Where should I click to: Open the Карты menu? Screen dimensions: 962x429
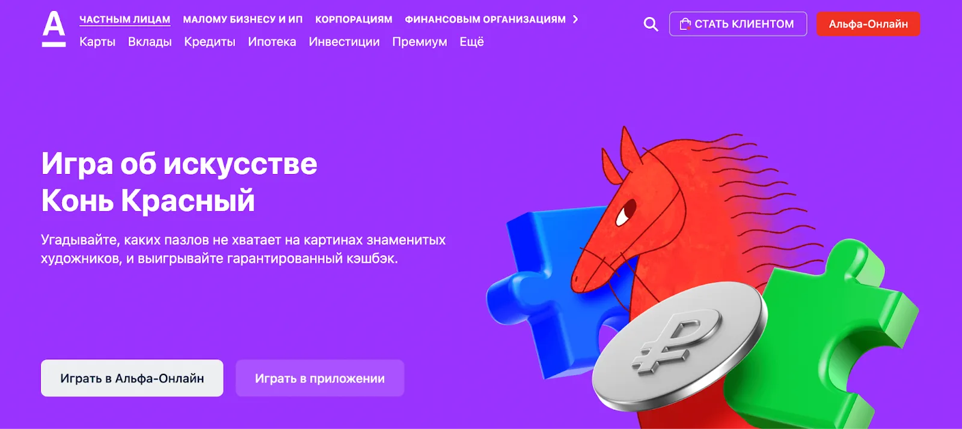(x=97, y=42)
